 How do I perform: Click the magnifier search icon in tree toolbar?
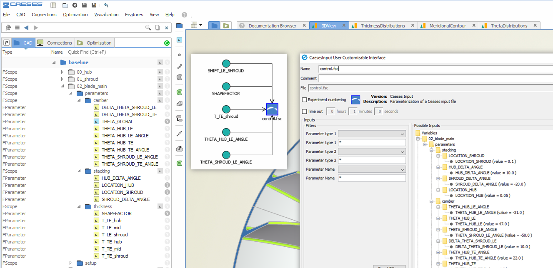[148, 27]
